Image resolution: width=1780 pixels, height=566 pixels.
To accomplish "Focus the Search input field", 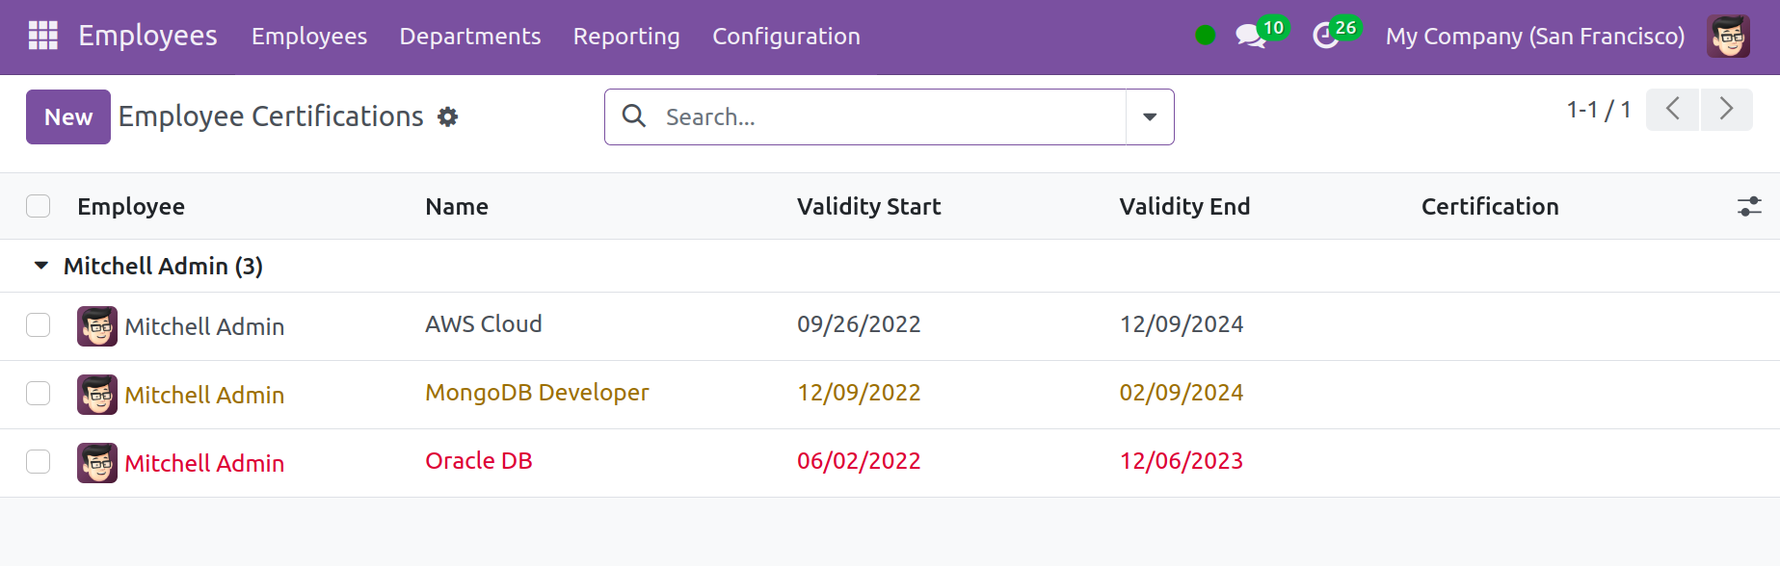I will point(891,116).
